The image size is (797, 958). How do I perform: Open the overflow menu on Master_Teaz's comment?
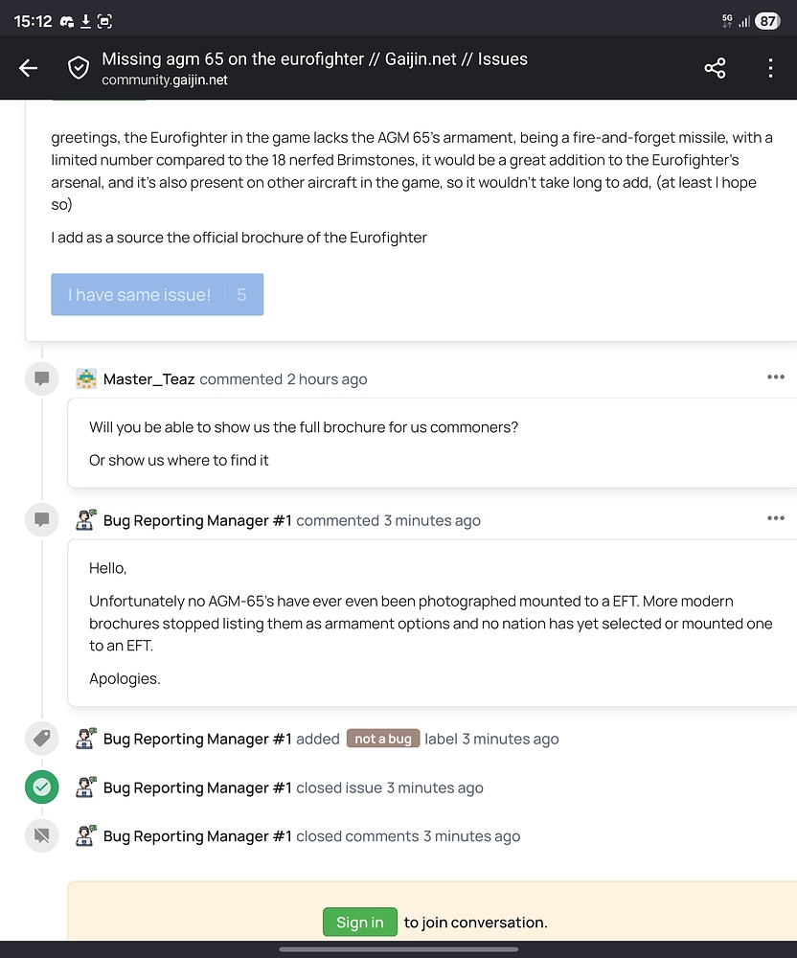pyautogui.click(x=775, y=376)
